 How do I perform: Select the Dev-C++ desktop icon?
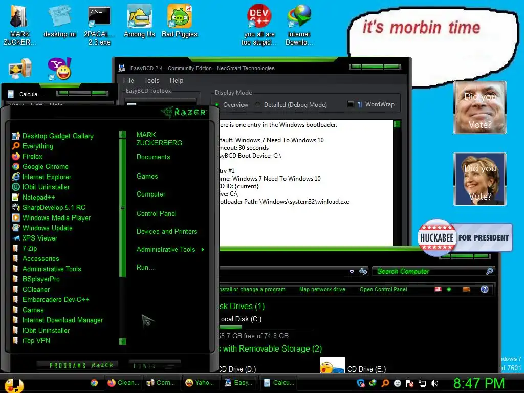point(259,25)
